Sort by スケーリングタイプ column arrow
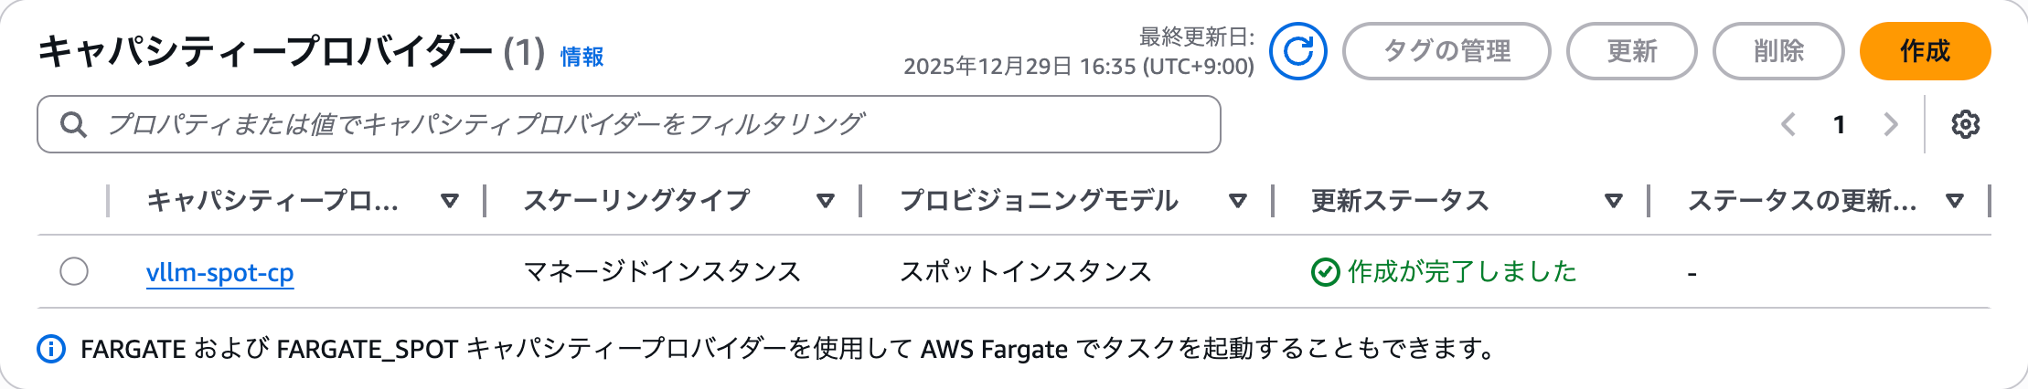The width and height of the screenshot is (2028, 389). tap(825, 201)
